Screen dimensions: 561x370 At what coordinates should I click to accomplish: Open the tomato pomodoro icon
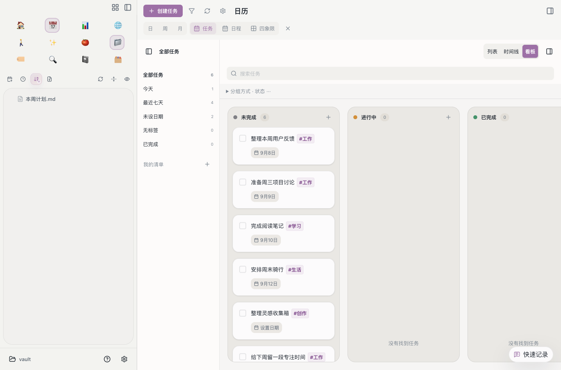click(85, 42)
